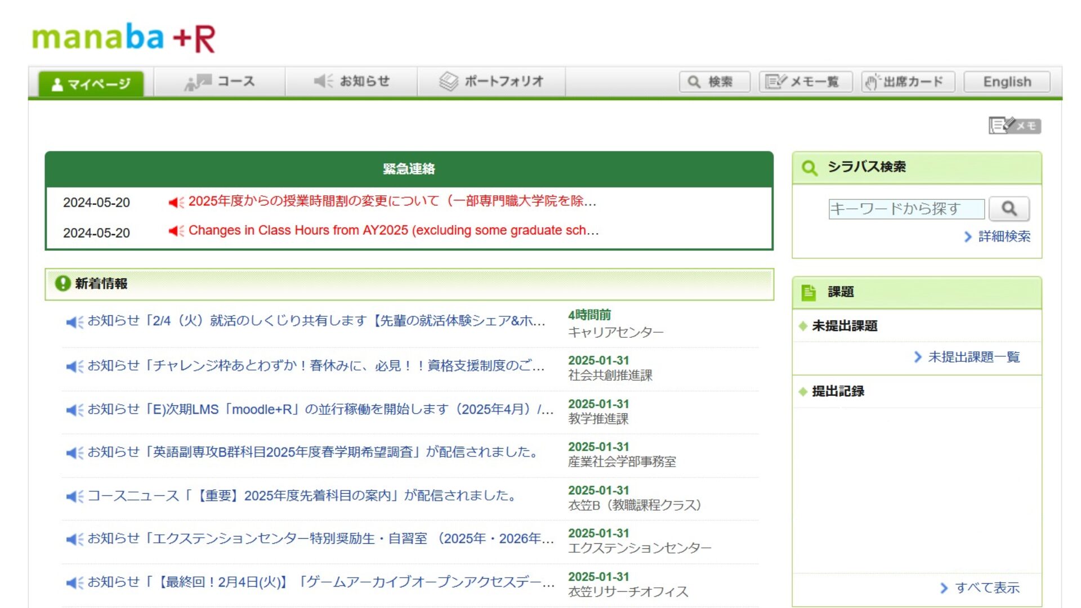Click the 提出記録 heading
The width and height of the screenshot is (1081, 608).
(x=838, y=391)
